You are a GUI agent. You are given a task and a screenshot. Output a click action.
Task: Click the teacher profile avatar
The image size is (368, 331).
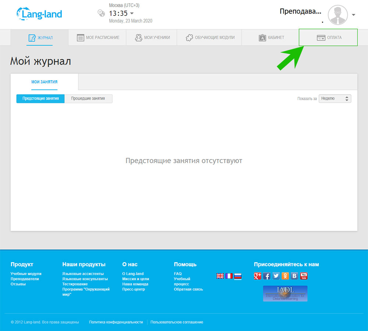[337, 15]
